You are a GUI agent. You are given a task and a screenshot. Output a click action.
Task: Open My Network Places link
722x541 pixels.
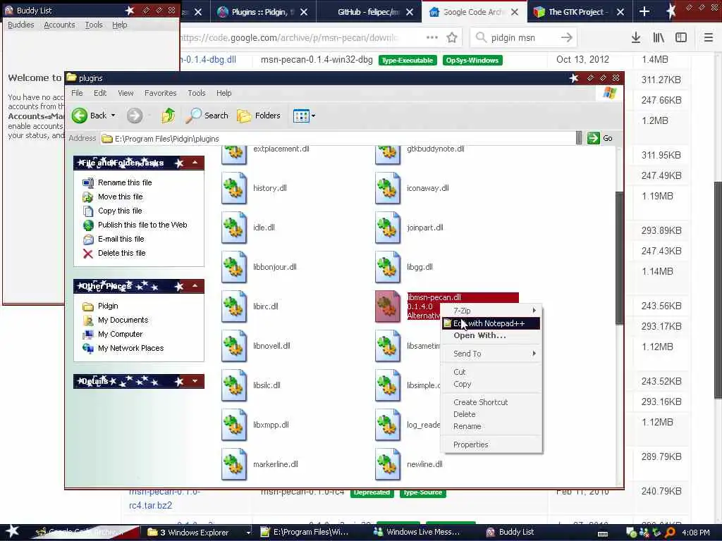(130, 348)
